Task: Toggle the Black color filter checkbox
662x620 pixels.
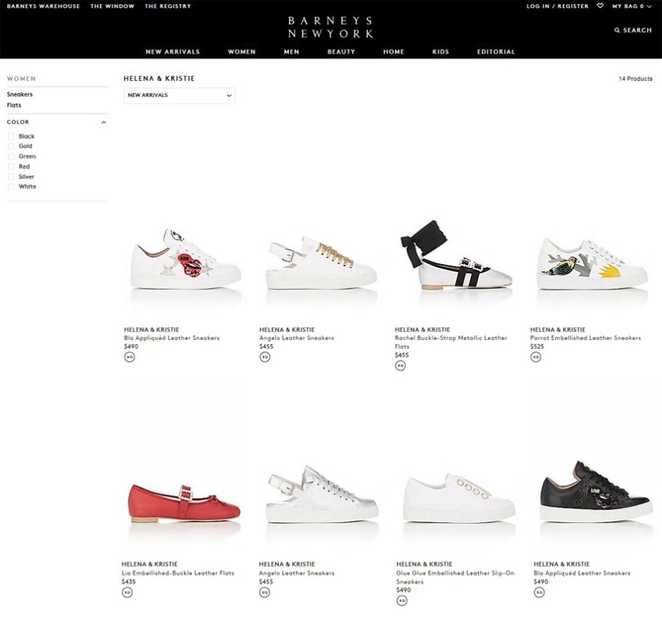Action: tap(11, 136)
